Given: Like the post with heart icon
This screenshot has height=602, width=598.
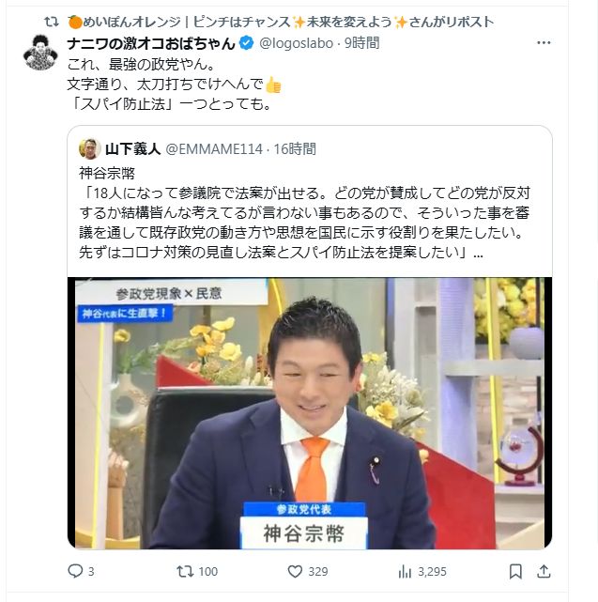Looking at the screenshot, I should [295, 571].
